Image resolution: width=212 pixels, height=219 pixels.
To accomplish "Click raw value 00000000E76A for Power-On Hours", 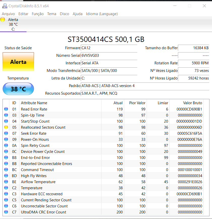I will 190,139.
